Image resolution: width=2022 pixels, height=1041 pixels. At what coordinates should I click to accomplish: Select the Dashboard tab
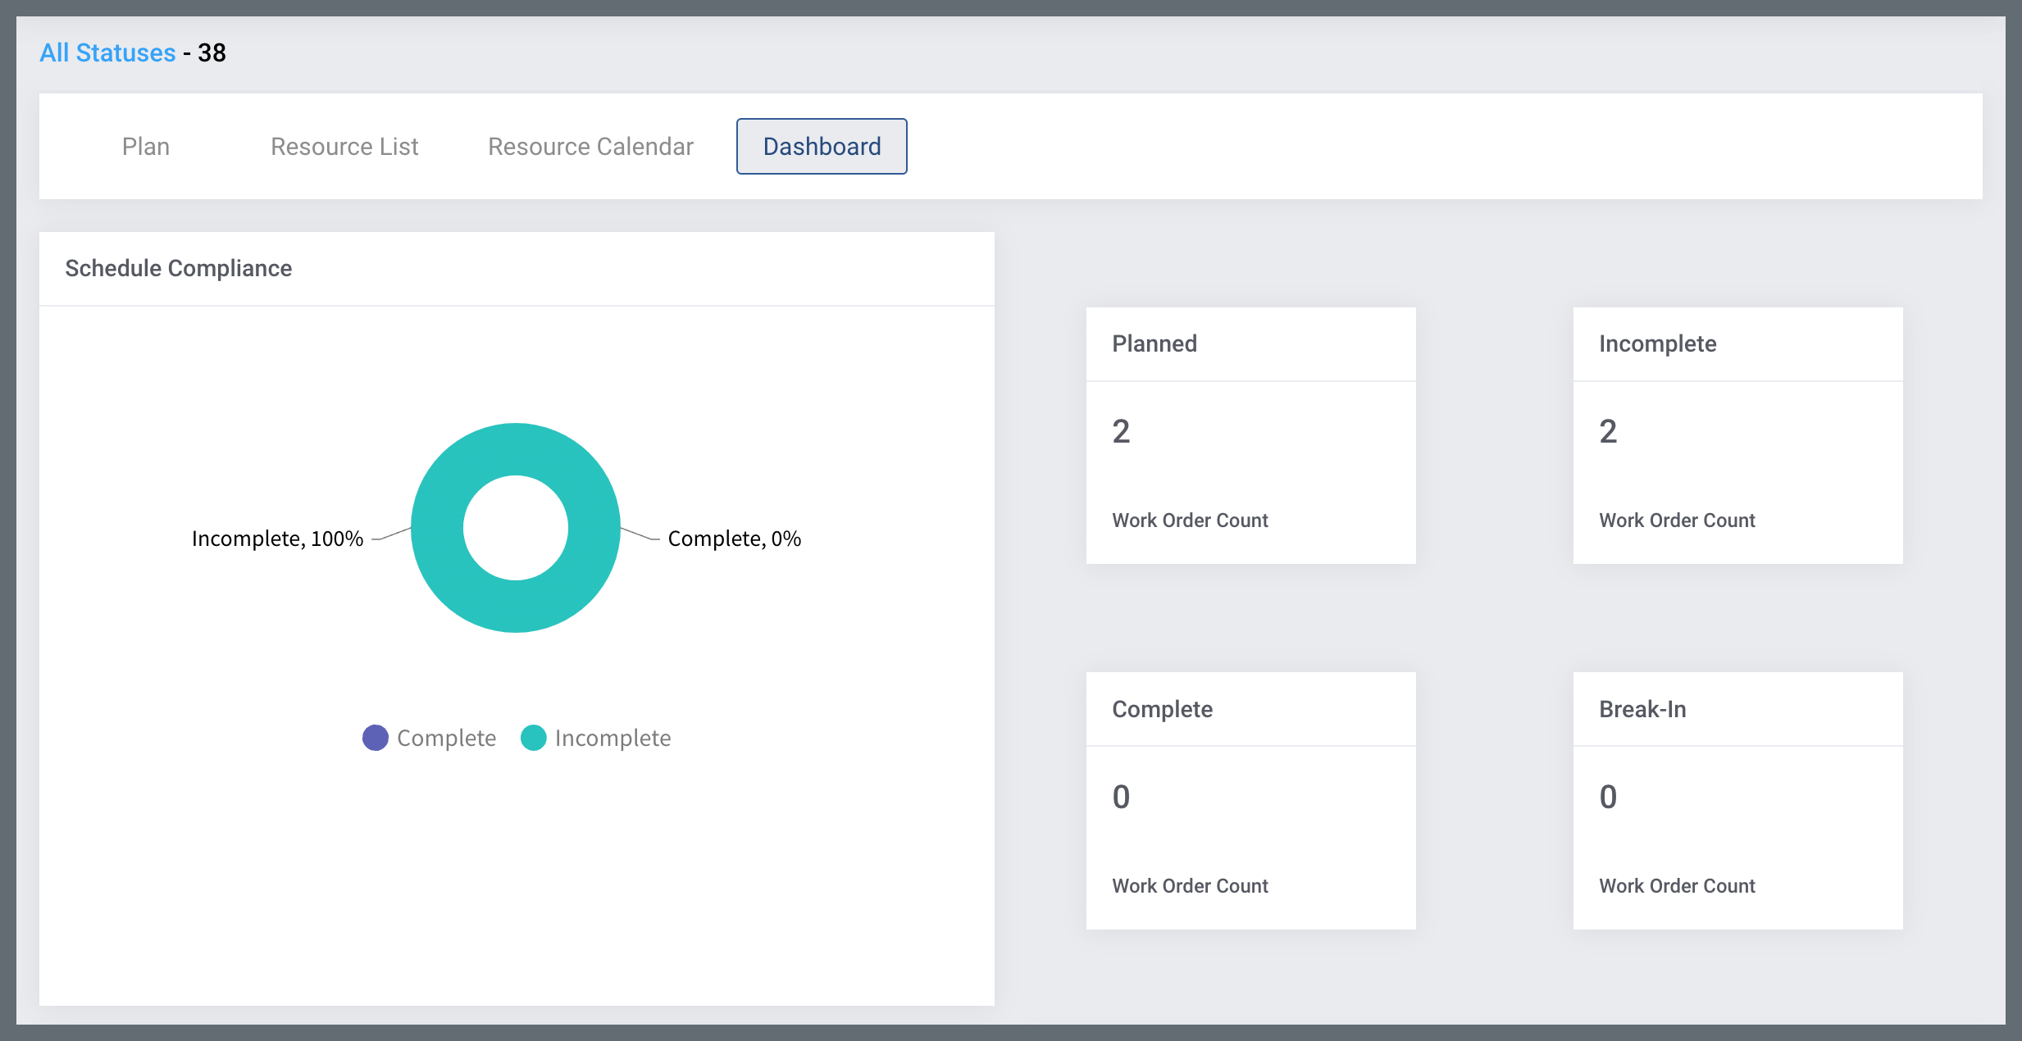click(822, 147)
